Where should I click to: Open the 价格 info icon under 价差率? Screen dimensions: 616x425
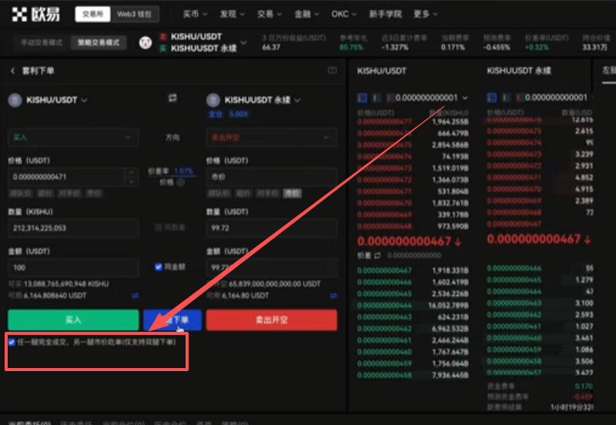[x=181, y=182]
